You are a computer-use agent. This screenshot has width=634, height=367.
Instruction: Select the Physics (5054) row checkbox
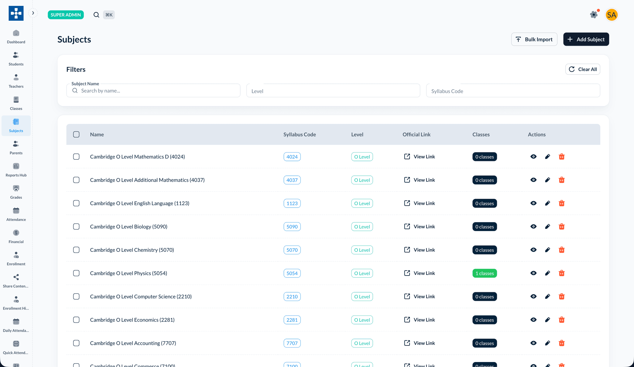tap(76, 273)
